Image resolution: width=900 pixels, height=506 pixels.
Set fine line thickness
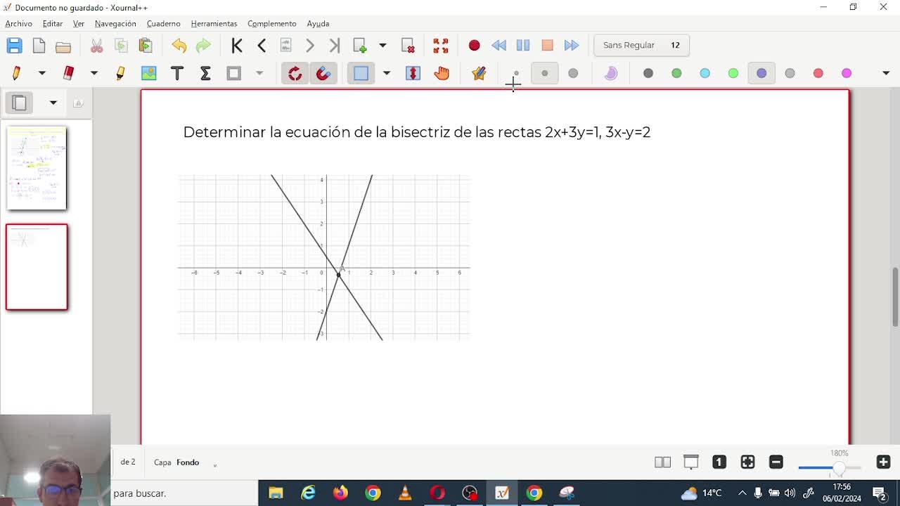516,73
